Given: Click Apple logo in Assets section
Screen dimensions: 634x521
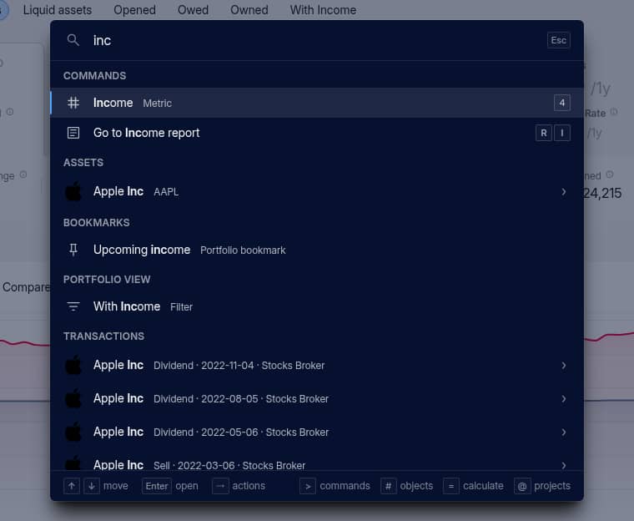Looking at the screenshot, I should coord(73,191).
